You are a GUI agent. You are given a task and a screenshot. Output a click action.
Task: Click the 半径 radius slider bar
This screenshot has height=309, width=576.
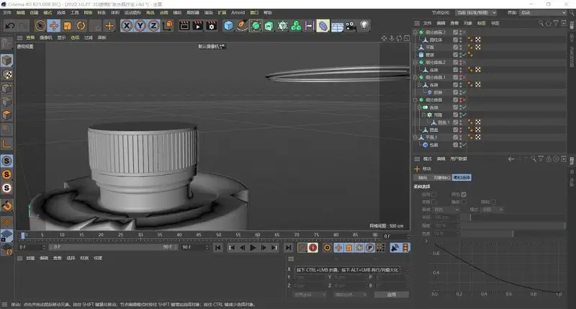[x=513, y=218]
